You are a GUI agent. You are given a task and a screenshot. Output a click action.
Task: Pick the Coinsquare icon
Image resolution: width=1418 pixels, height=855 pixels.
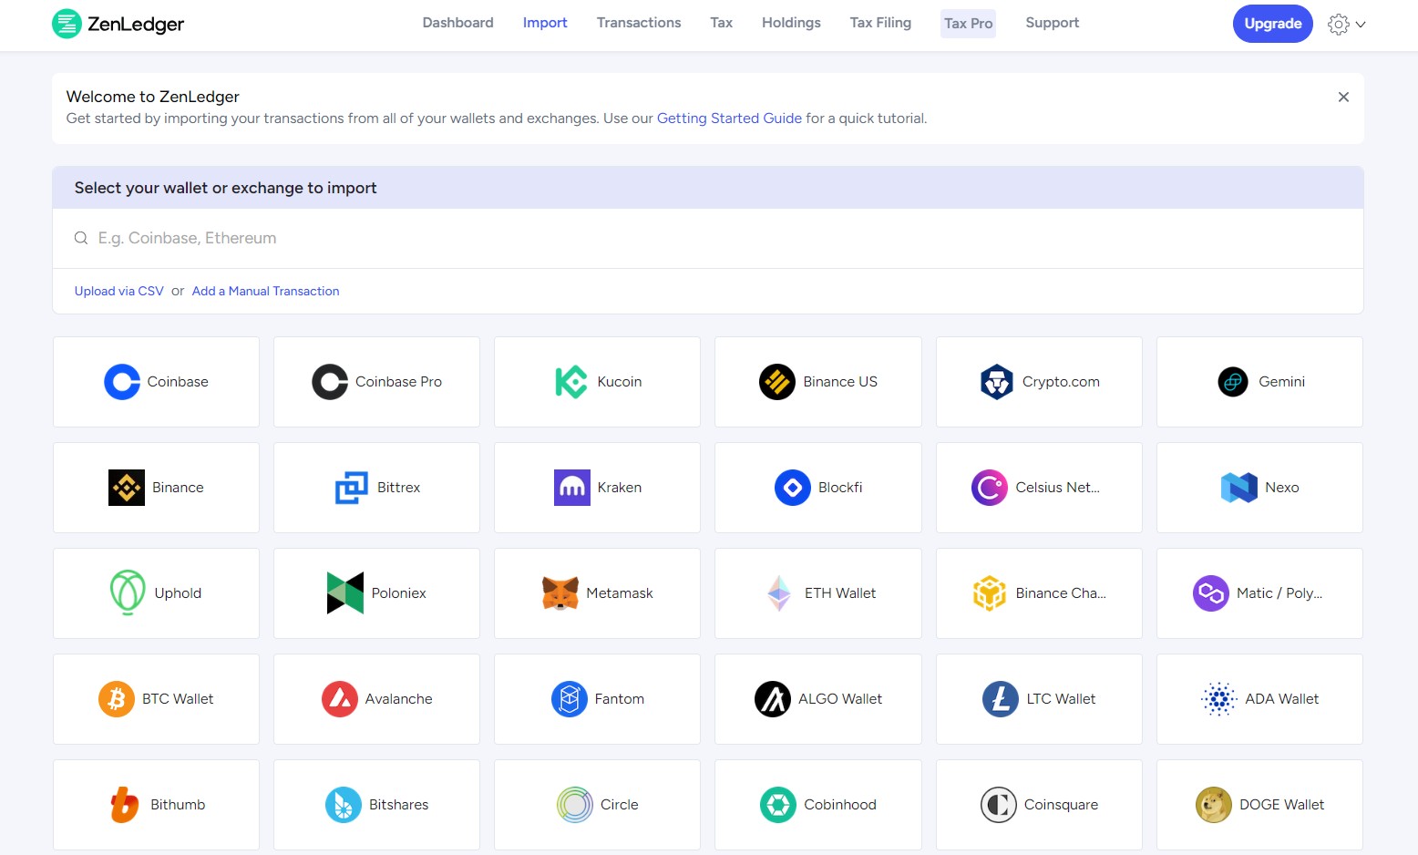999,805
